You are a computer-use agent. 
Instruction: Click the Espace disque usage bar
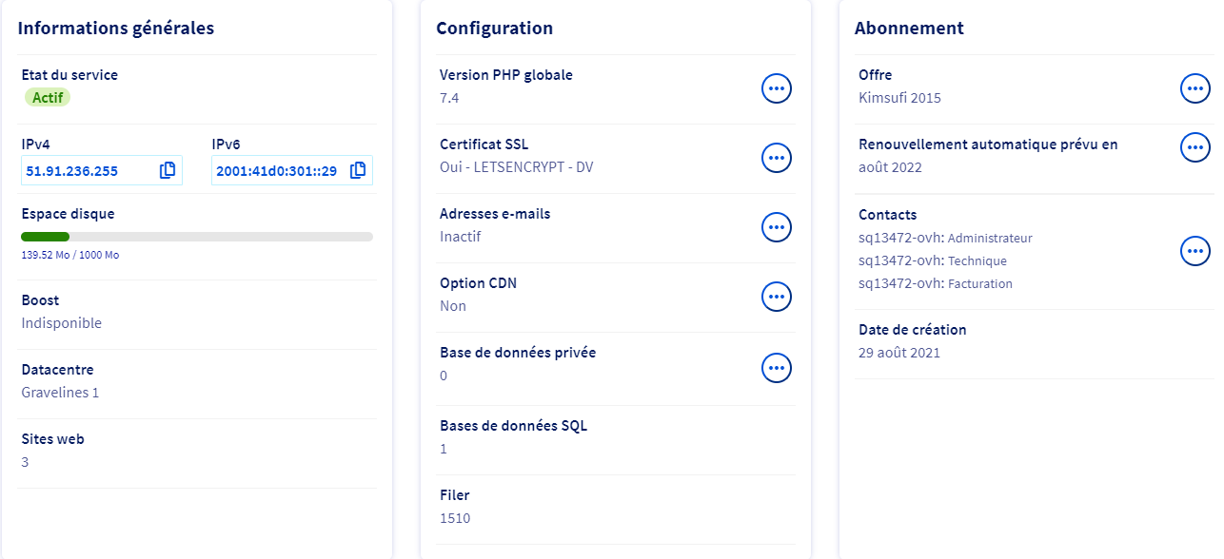pos(196,237)
